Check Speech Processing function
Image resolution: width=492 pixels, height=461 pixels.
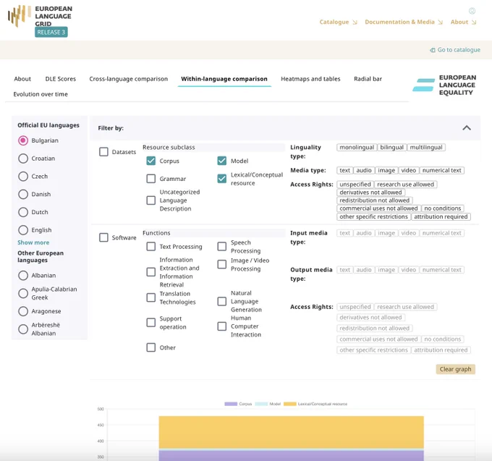tap(222, 246)
